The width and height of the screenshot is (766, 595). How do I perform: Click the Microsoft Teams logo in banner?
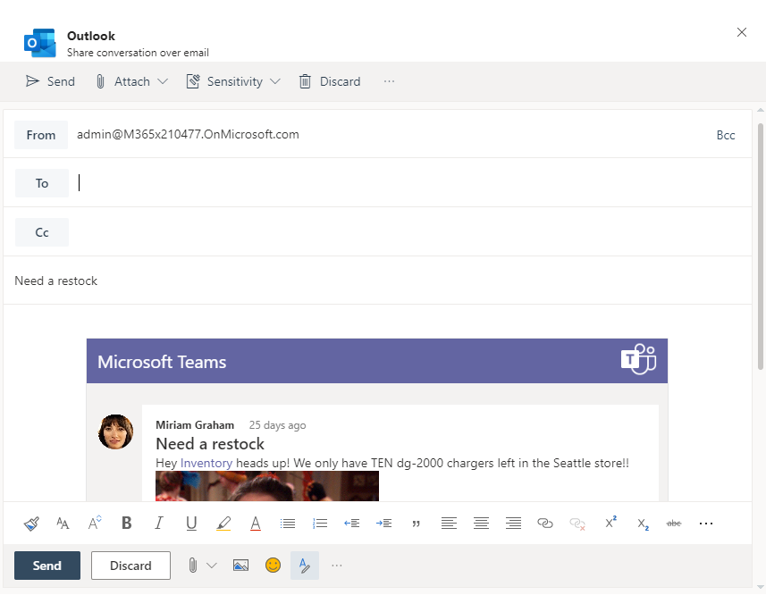click(638, 360)
